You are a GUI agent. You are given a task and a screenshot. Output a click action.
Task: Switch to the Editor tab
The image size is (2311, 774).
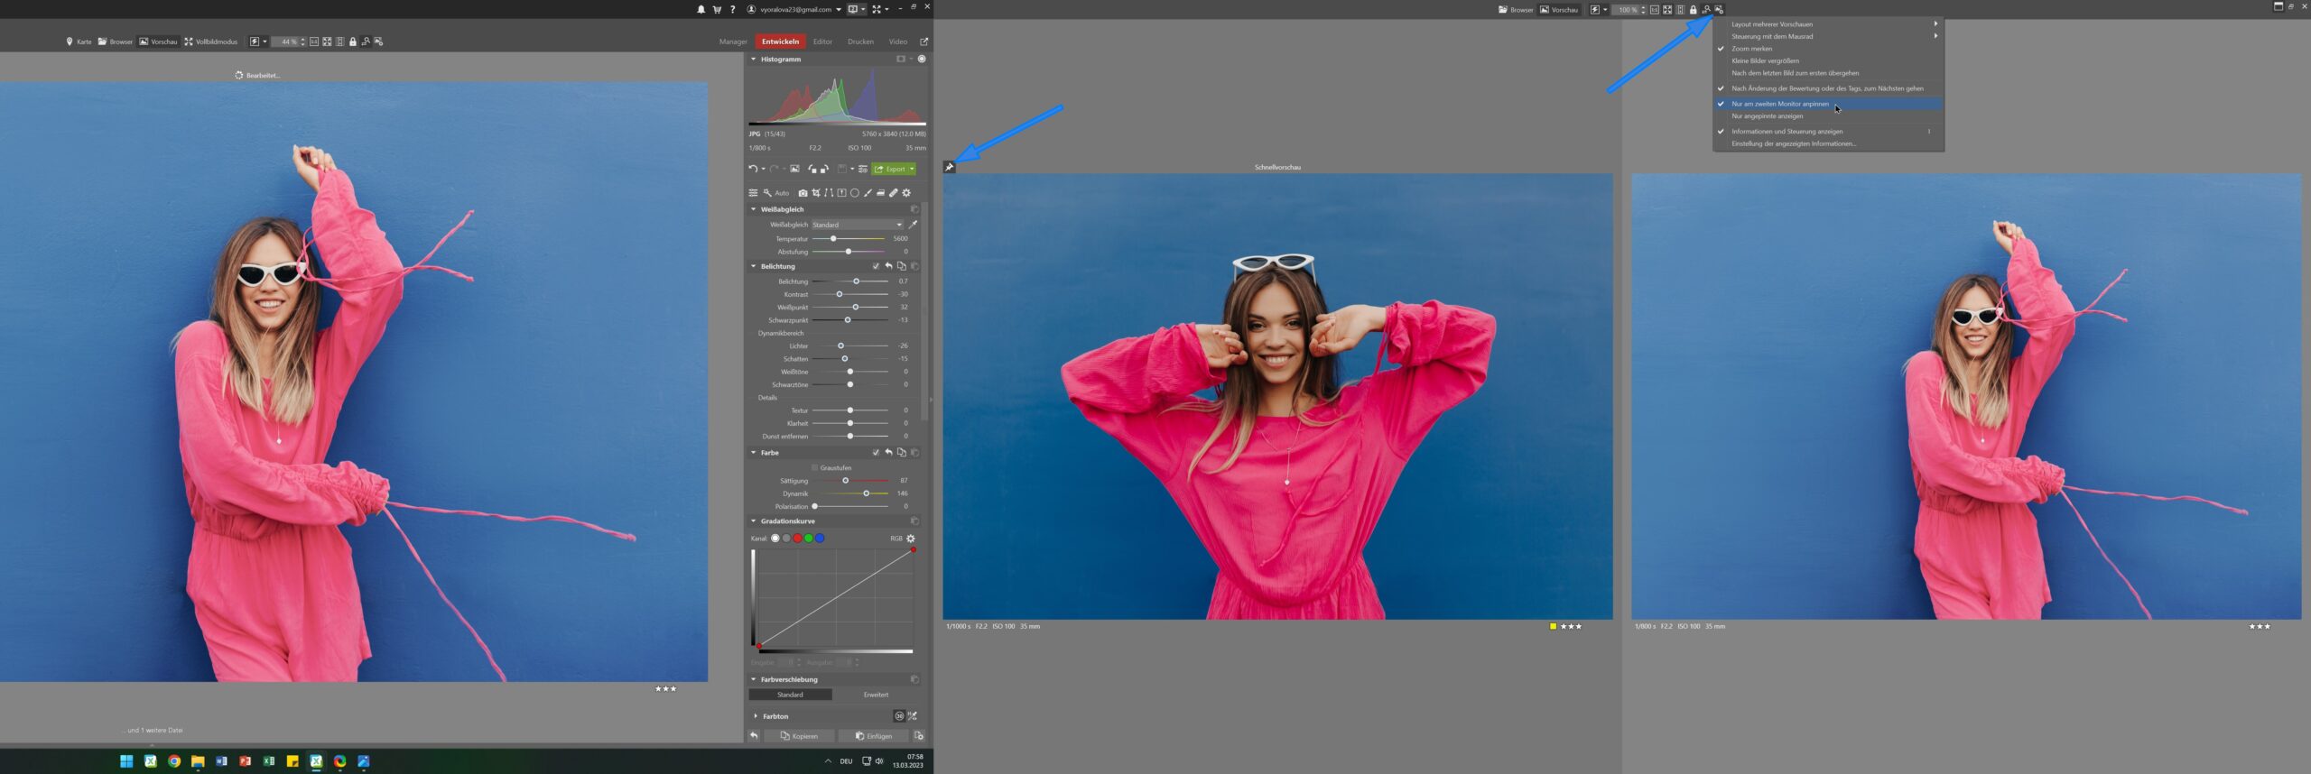(822, 41)
